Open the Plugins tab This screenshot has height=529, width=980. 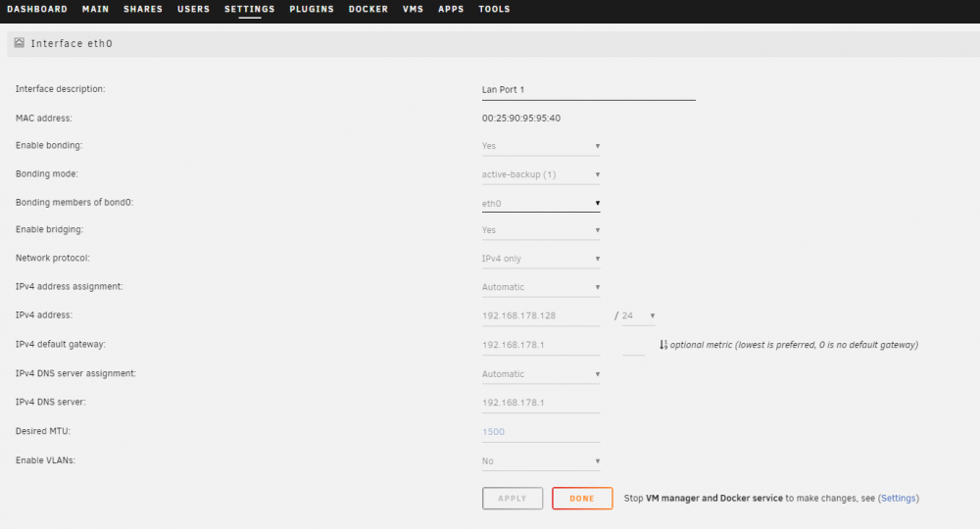(312, 10)
